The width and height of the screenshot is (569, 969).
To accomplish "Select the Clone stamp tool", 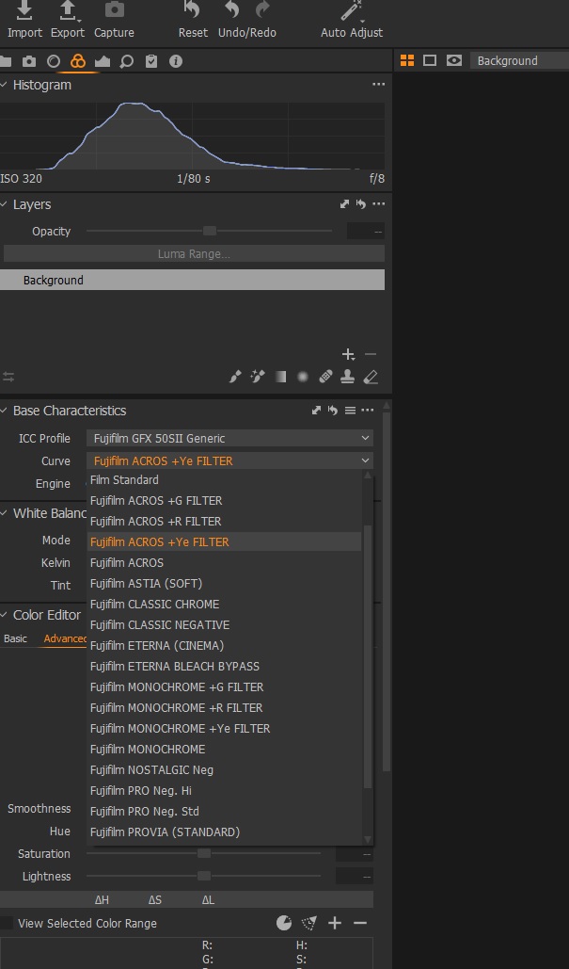I will pyautogui.click(x=347, y=377).
